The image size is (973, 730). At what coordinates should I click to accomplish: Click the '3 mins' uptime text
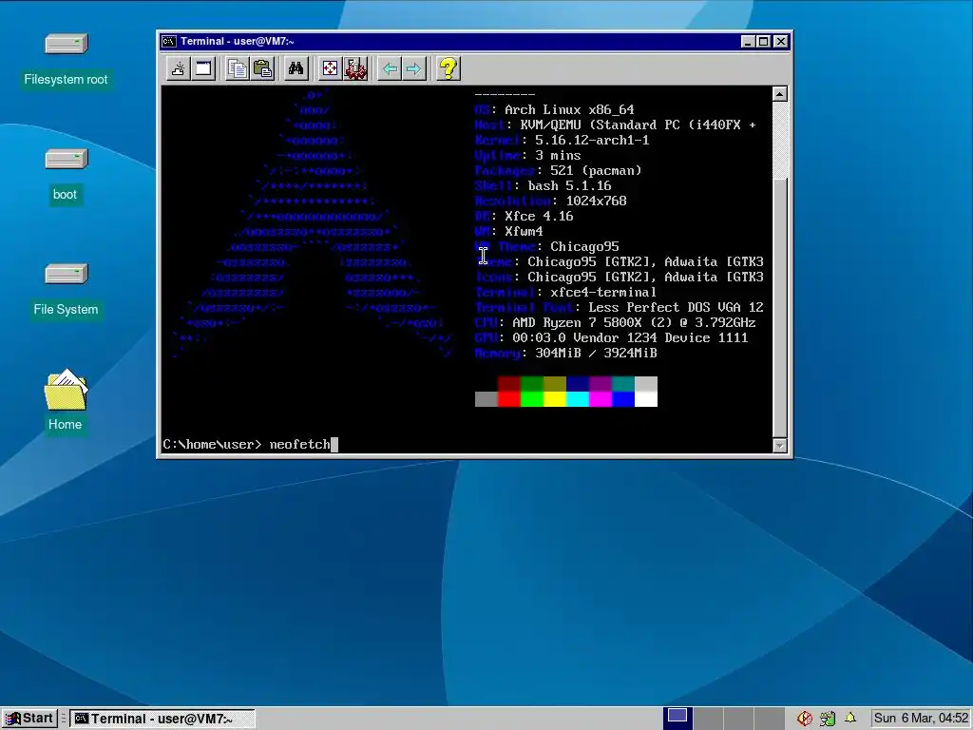(x=558, y=156)
